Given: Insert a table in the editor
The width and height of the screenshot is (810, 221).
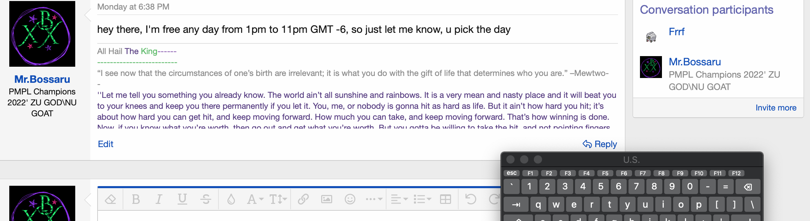Looking at the screenshot, I should [446, 199].
